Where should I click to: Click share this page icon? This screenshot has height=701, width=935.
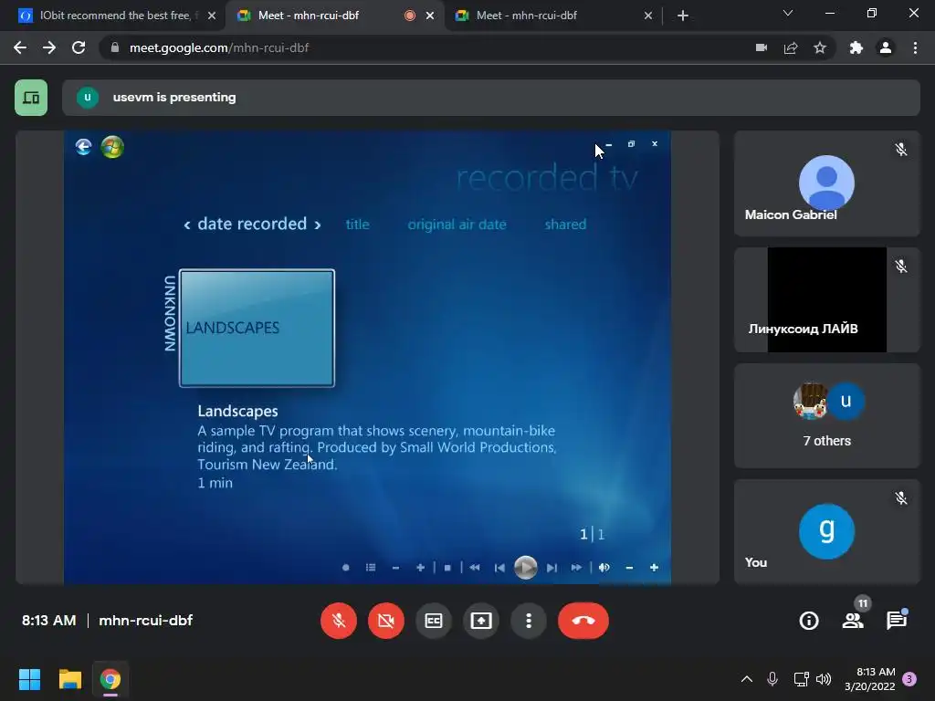pos(791,47)
